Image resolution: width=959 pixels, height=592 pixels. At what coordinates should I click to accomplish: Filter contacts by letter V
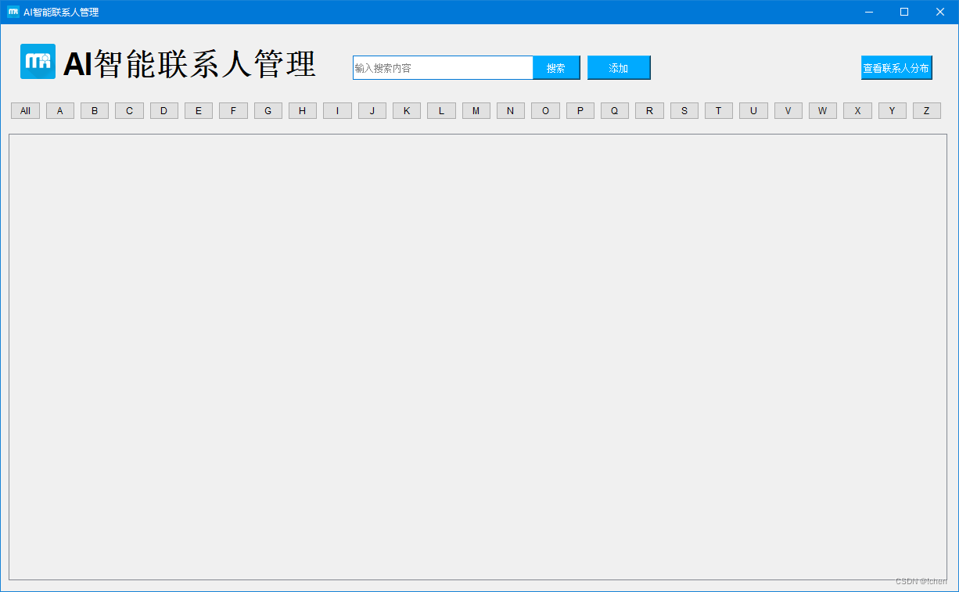pyautogui.click(x=788, y=111)
